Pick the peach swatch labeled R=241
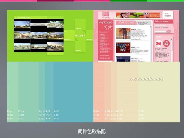This screenshot has width=184, height=138. (x=107, y=92)
